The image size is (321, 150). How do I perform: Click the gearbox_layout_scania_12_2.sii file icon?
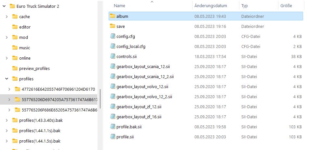pyautogui.click(x=113, y=76)
